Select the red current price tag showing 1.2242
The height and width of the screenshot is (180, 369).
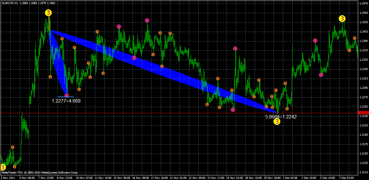(x=364, y=113)
